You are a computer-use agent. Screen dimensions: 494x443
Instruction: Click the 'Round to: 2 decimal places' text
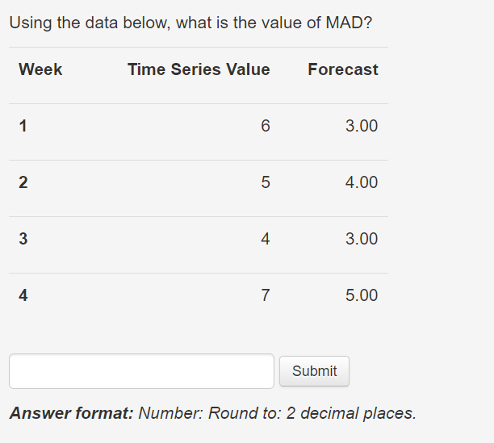point(312,413)
